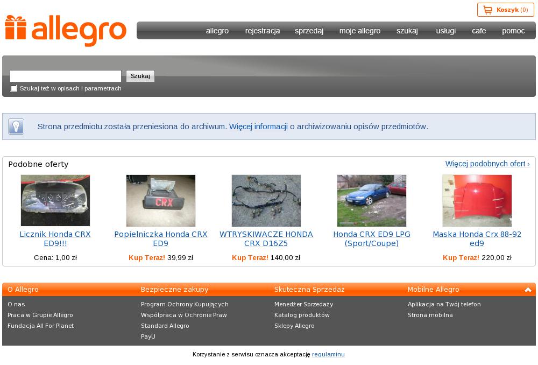Open 'Honda CRX ED9 LPG (Sport/Coupe)' link
538x365 pixels.
pyautogui.click(x=372, y=238)
